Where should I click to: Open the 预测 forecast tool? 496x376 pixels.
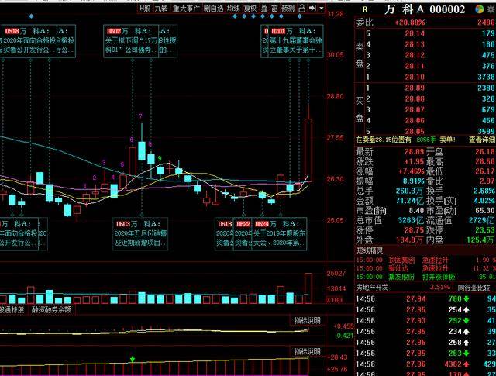(288, 9)
